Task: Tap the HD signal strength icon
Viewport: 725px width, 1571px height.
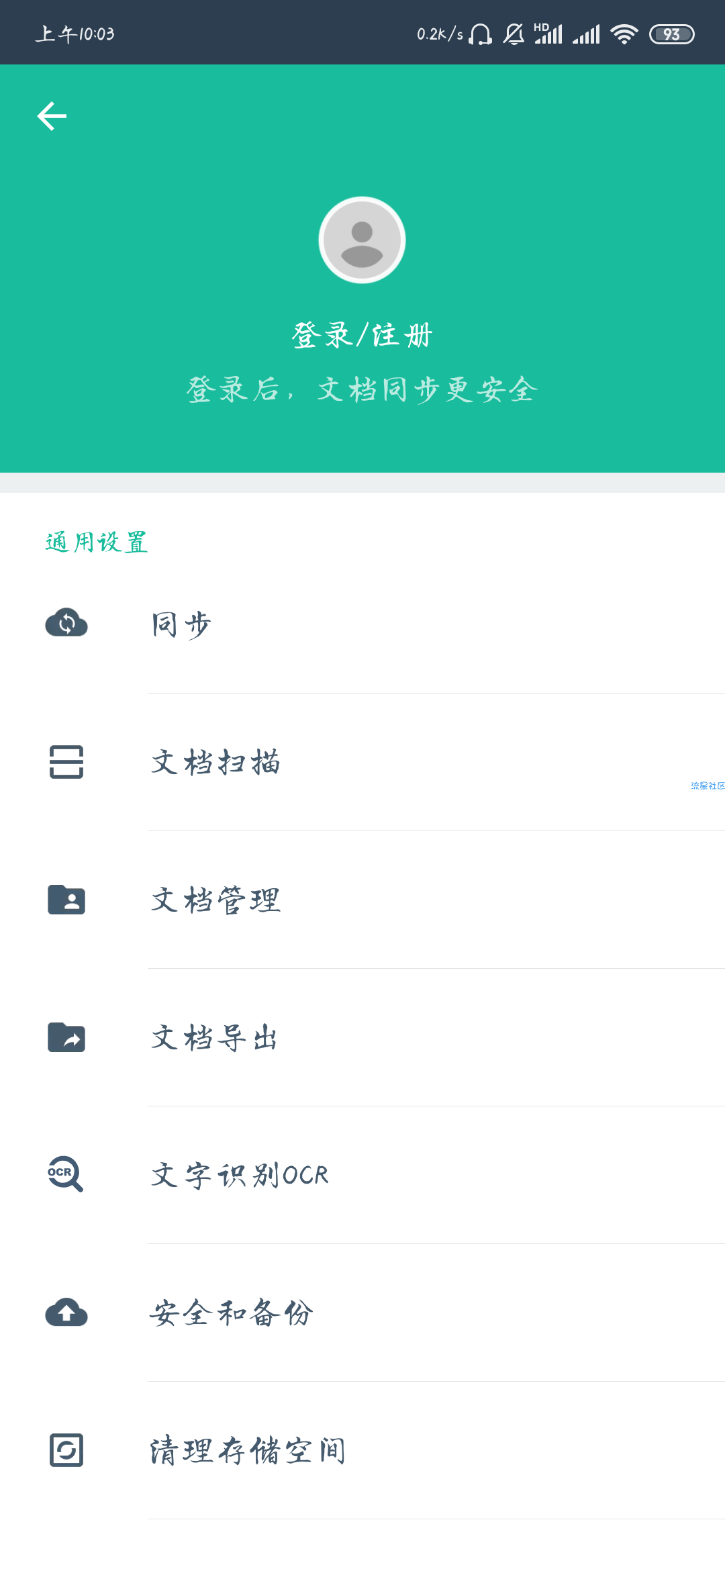Action: coord(548,34)
